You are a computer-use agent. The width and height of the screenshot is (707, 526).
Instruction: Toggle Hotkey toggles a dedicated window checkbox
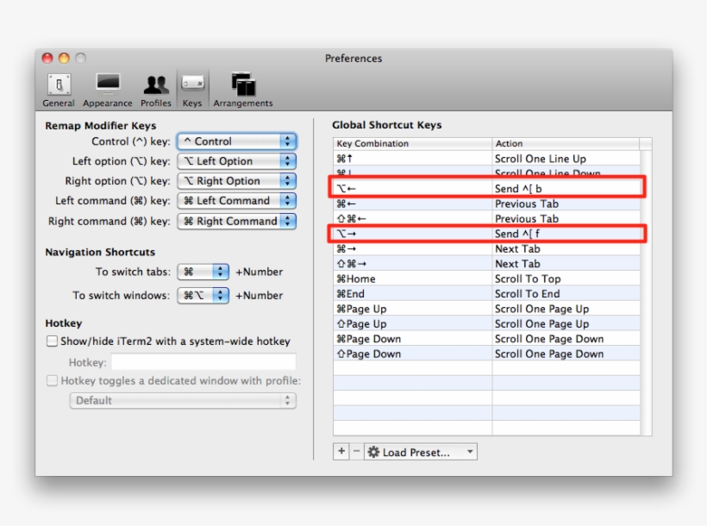click(x=53, y=380)
